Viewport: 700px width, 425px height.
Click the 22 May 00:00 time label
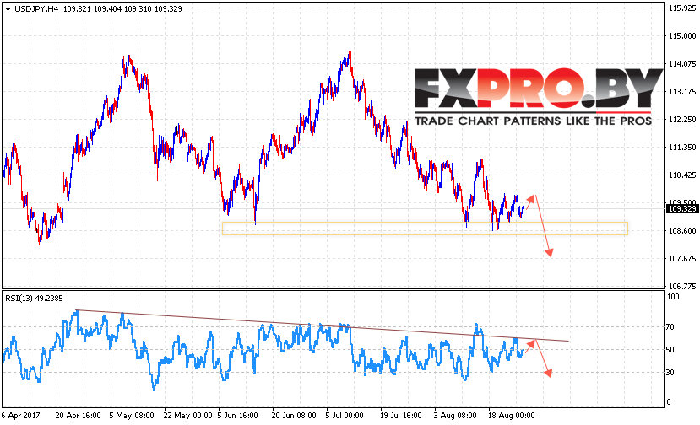click(x=187, y=416)
